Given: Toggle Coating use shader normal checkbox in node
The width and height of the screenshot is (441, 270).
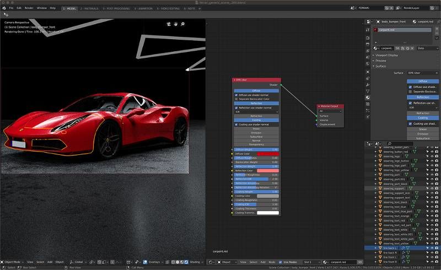Looking at the screenshot, I should coord(236,125).
